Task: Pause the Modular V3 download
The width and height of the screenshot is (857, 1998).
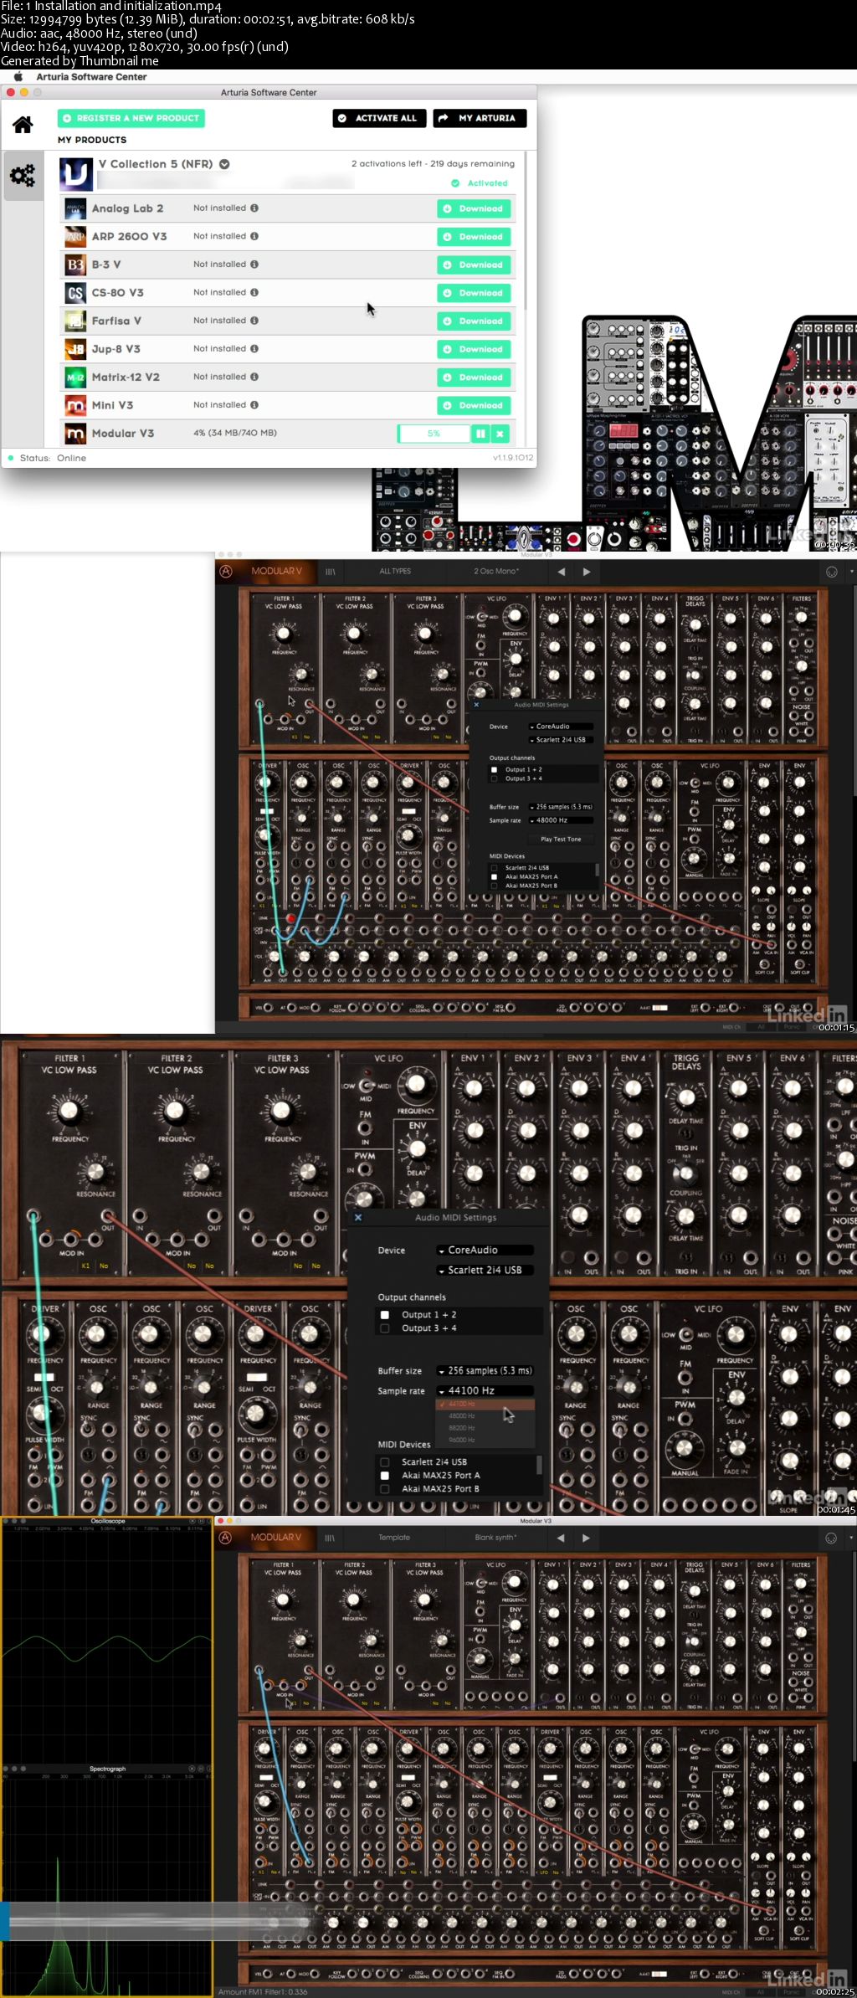Action: coord(480,434)
